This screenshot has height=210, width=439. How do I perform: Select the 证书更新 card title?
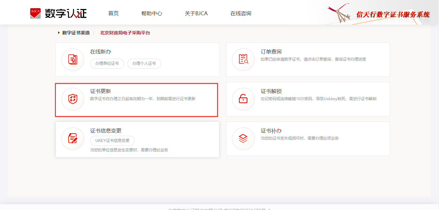pos(101,91)
